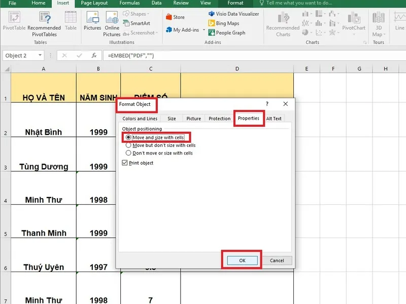Insert SmartArt graphic
Image resolution: width=406 pixels, height=304 pixels.
137,23
